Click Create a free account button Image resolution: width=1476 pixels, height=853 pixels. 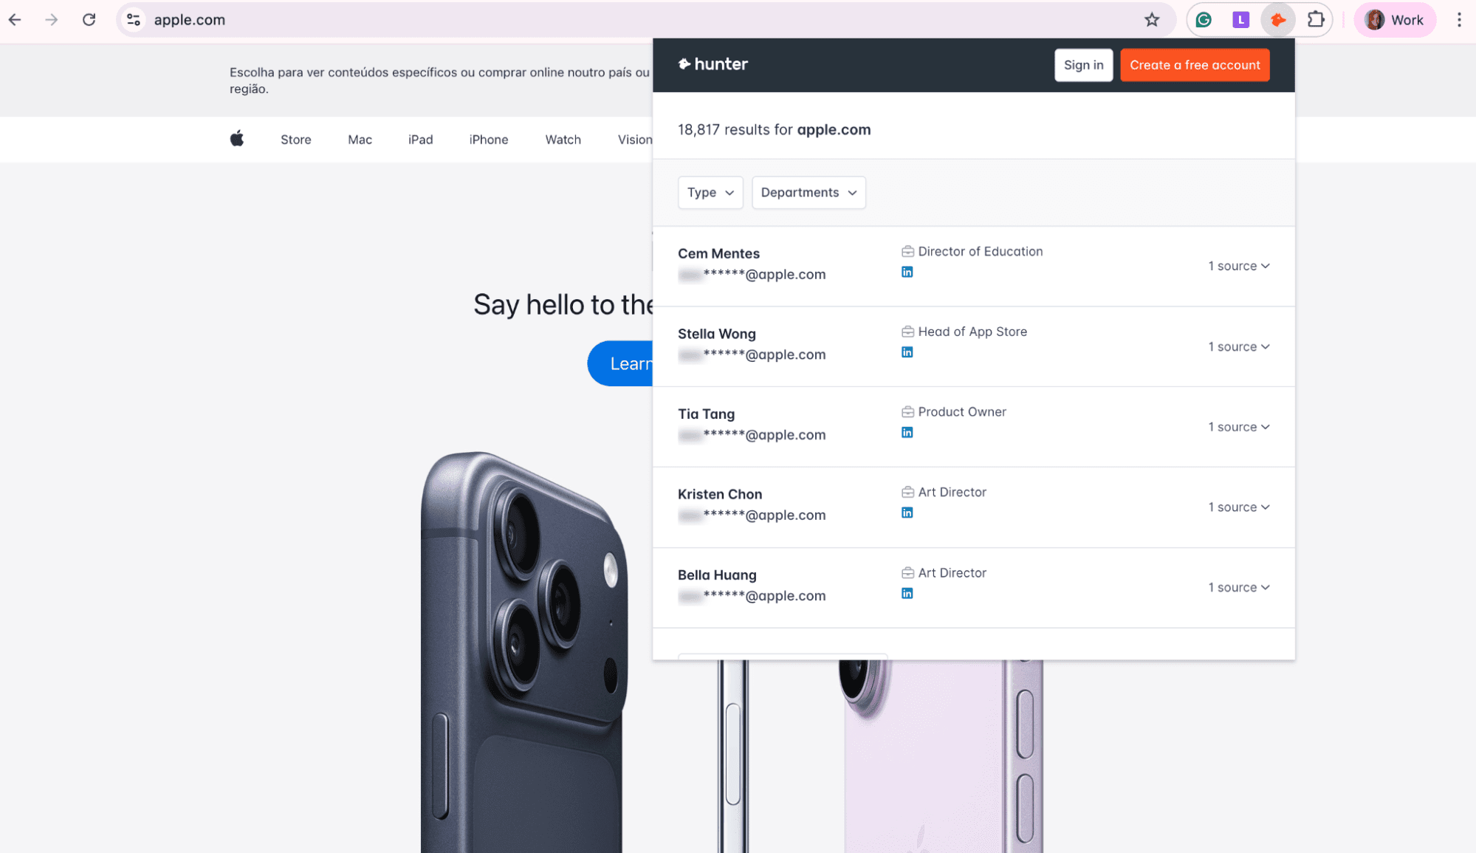click(1195, 65)
